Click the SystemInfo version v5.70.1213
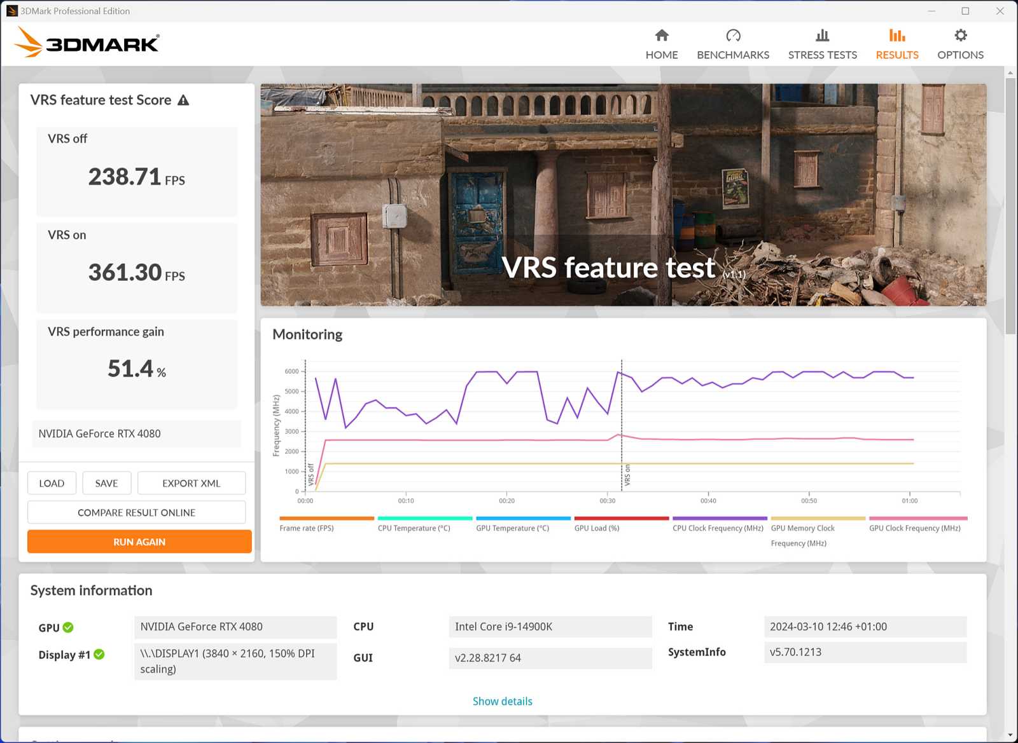The width and height of the screenshot is (1018, 743). tap(865, 652)
